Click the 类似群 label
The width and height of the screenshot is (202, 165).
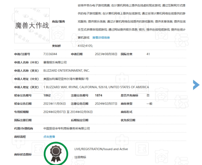(56, 46)
